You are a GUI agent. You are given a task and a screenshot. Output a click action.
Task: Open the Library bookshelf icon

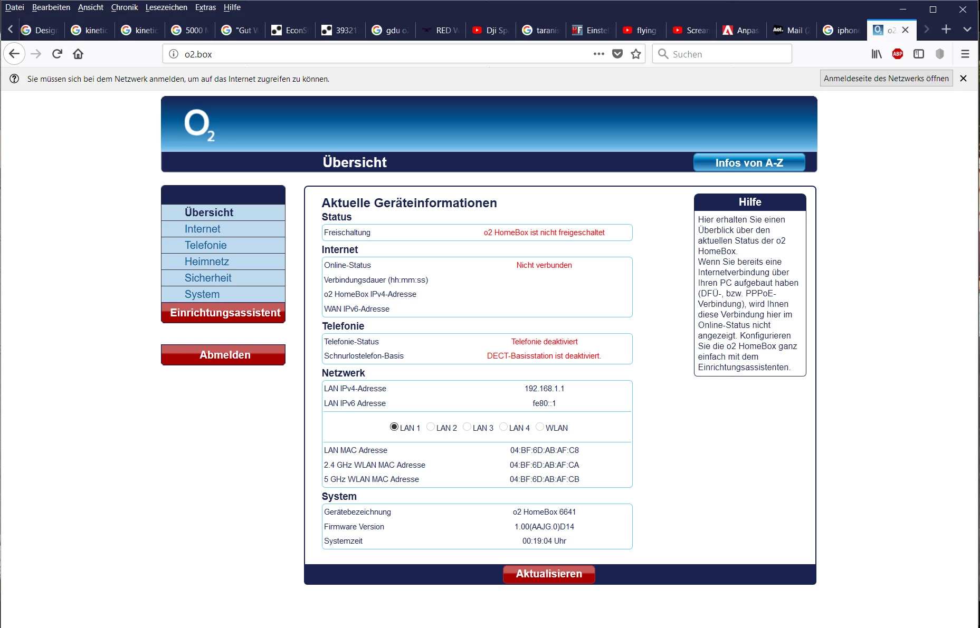pyautogui.click(x=877, y=54)
